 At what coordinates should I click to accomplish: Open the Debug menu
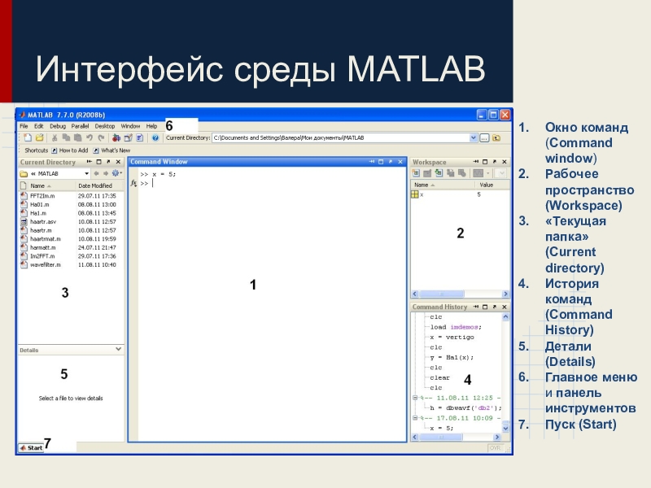point(58,126)
